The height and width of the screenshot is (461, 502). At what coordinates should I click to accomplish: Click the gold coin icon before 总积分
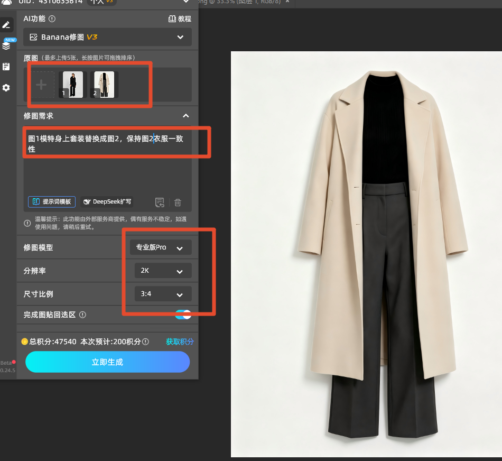[25, 342]
